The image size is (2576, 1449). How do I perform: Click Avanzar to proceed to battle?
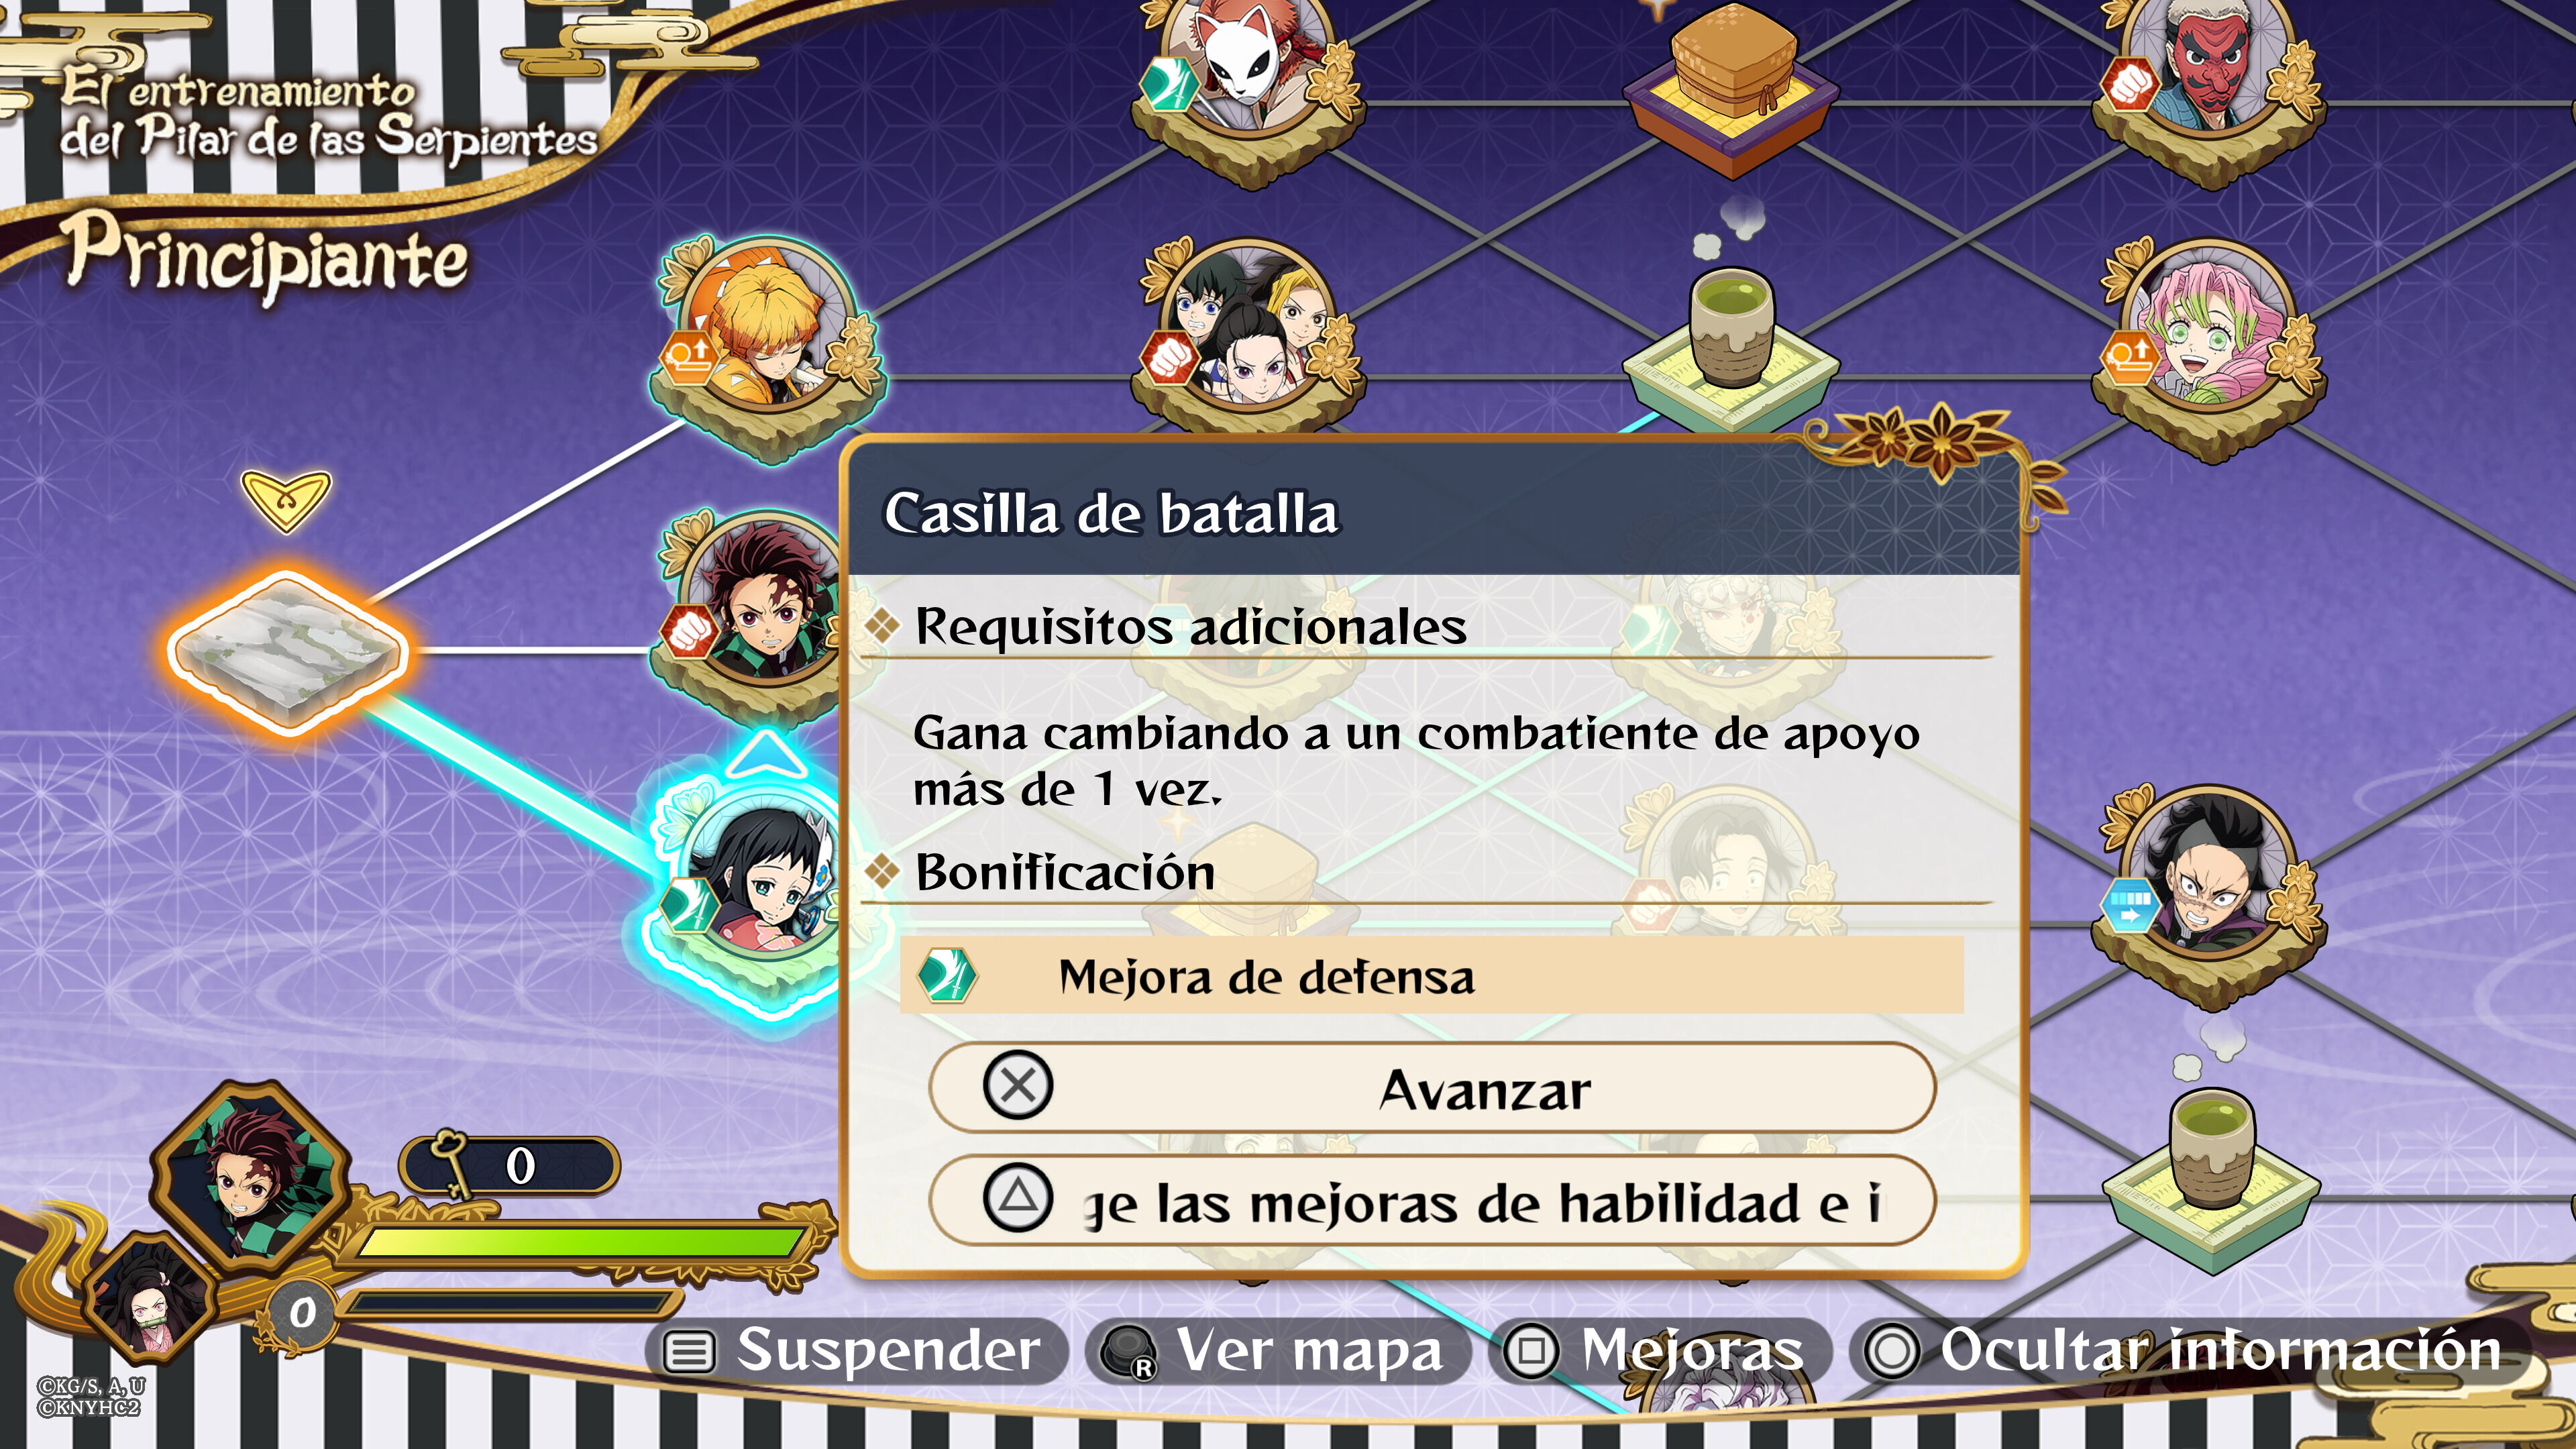point(1432,1088)
